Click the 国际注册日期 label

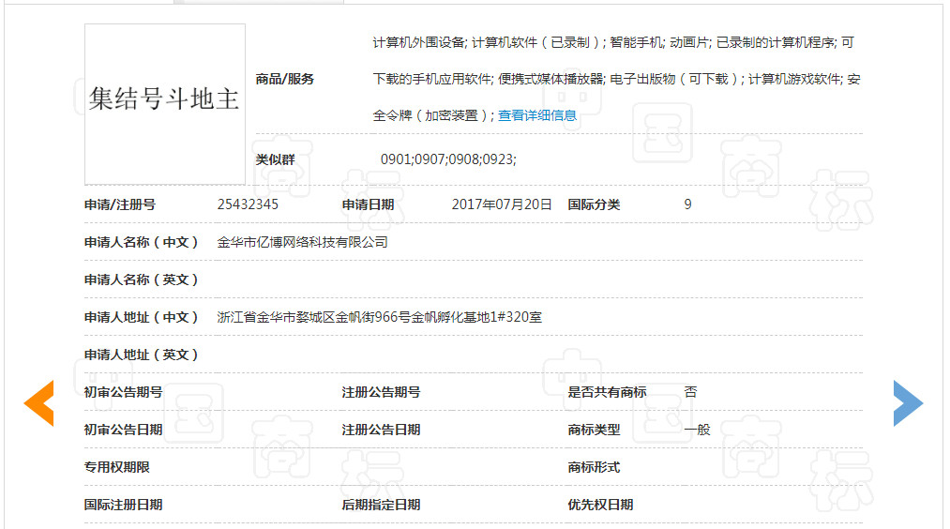click(x=124, y=505)
